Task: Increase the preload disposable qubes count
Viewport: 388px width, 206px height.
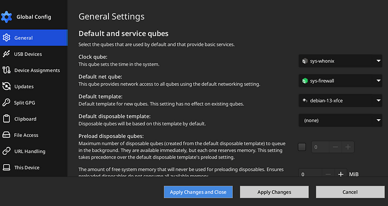Action: tap(348, 147)
